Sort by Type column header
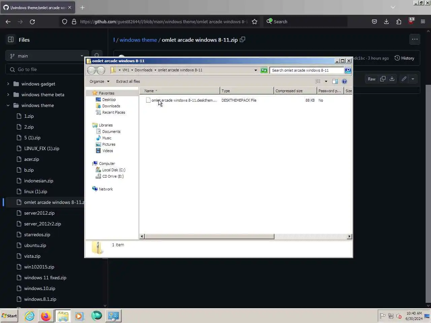The height and width of the screenshot is (323, 431). (x=247, y=91)
